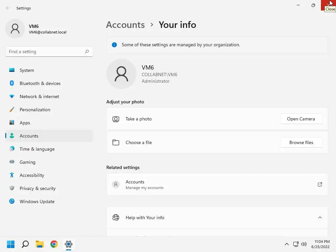Open the Windows Start menu
The width and height of the screenshot is (336, 252).
click(x=11, y=244)
